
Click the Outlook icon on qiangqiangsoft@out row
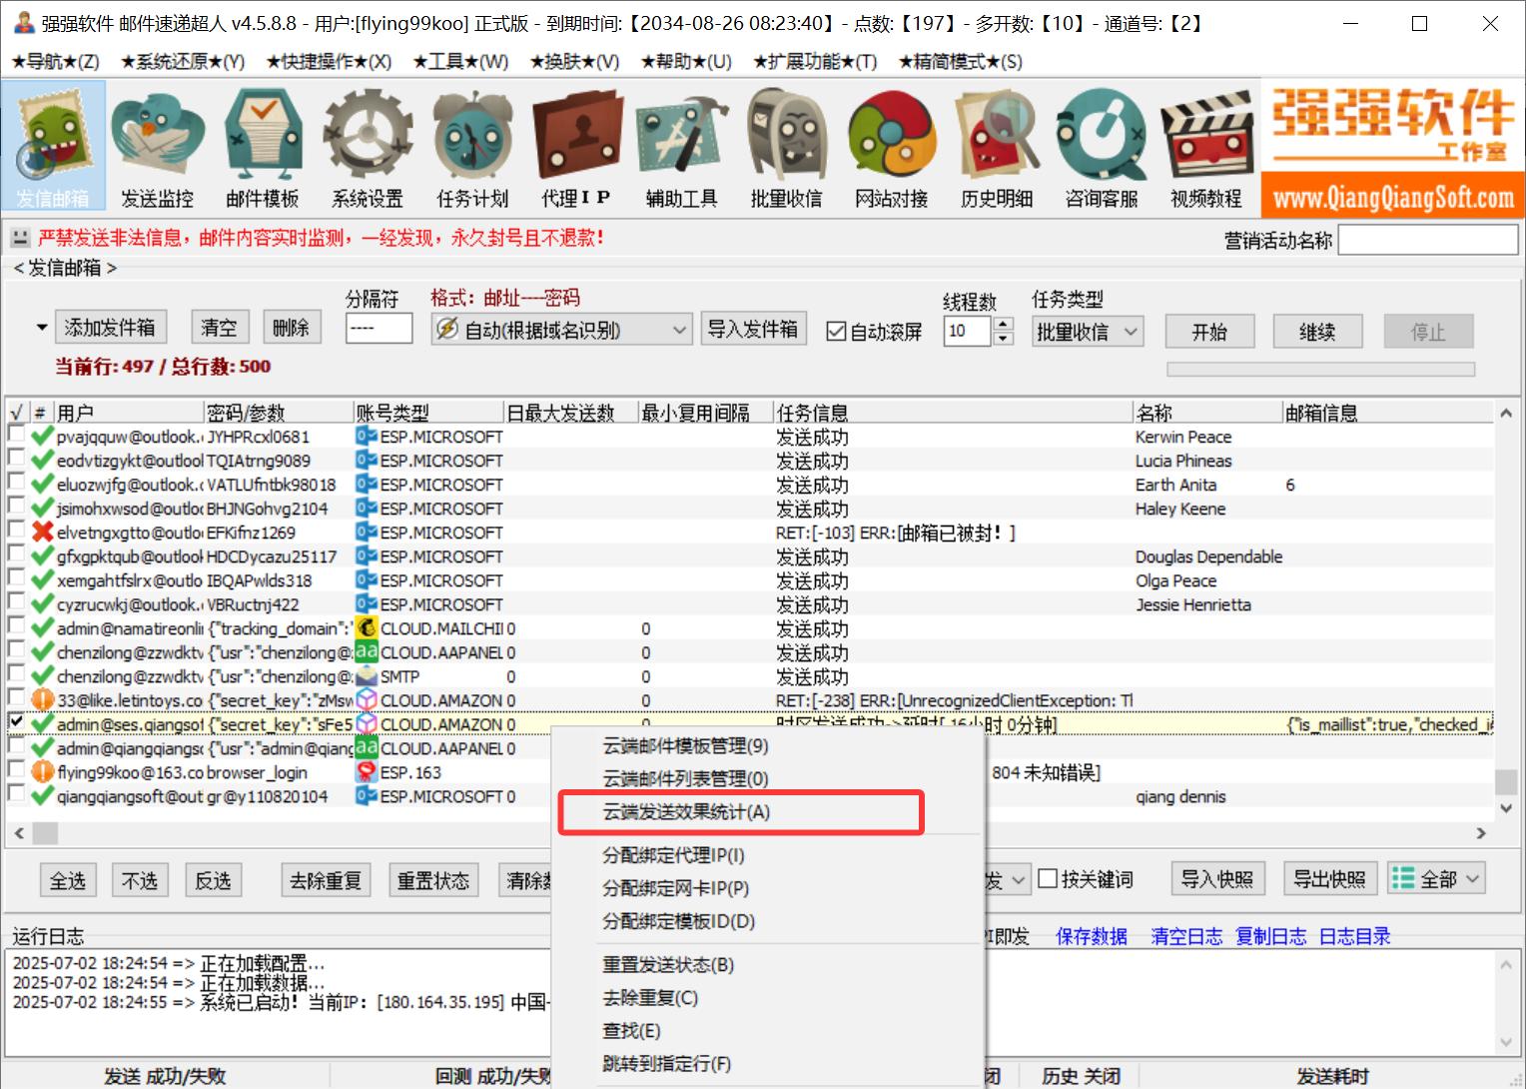[367, 796]
